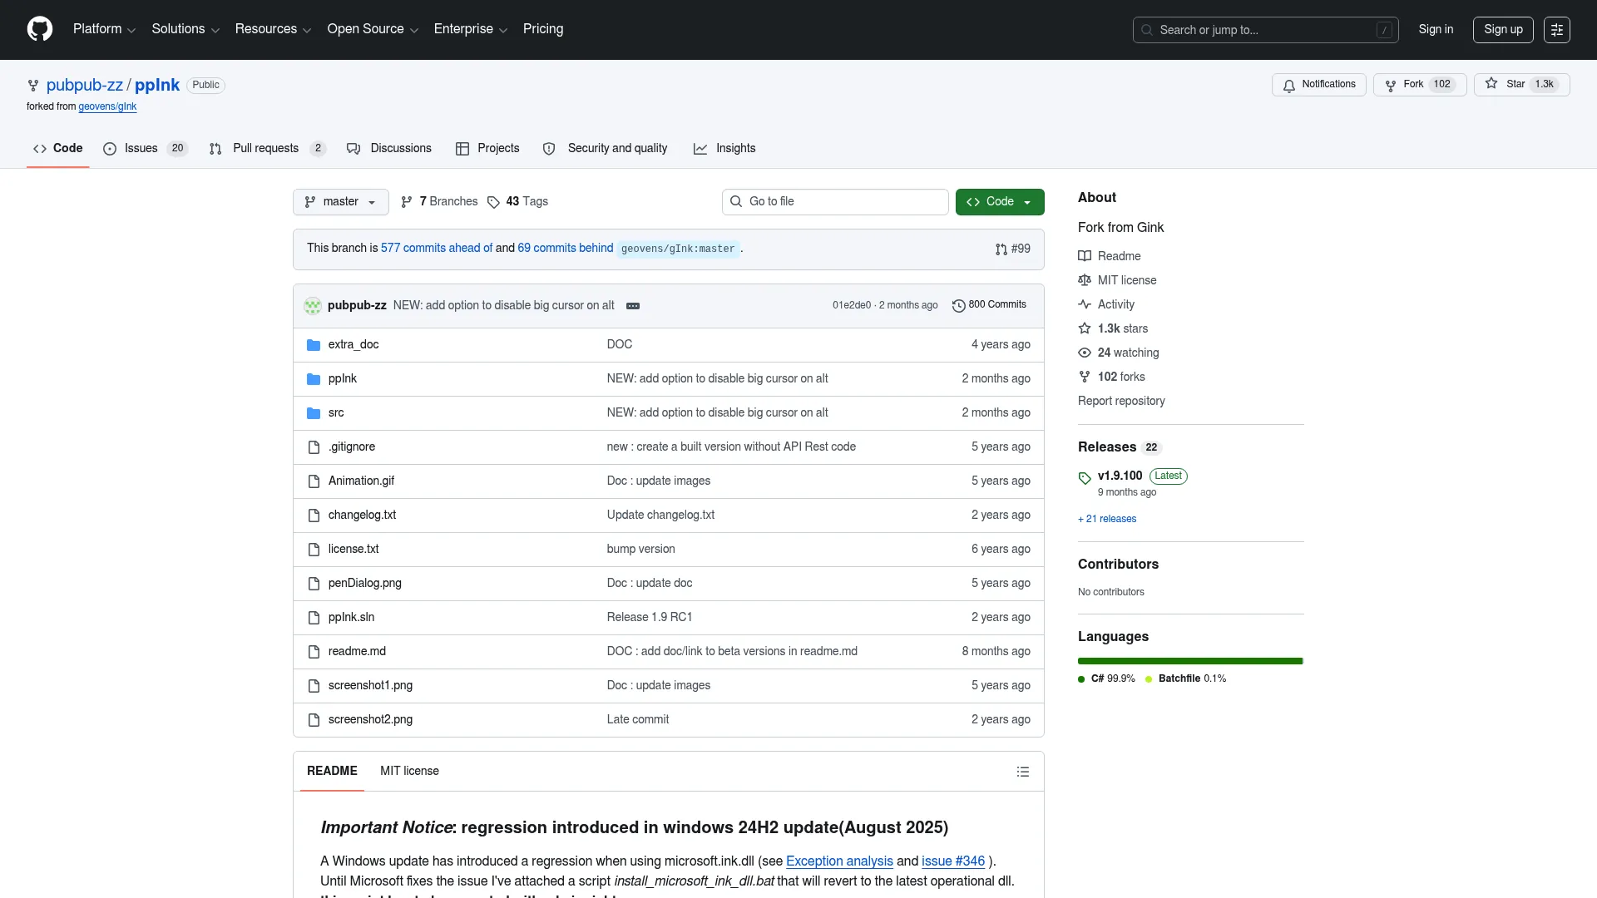Image resolution: width=1597 pixels, height=898 pixels.
Task: Switch to the Issues tab
Action: coord(145,149)
